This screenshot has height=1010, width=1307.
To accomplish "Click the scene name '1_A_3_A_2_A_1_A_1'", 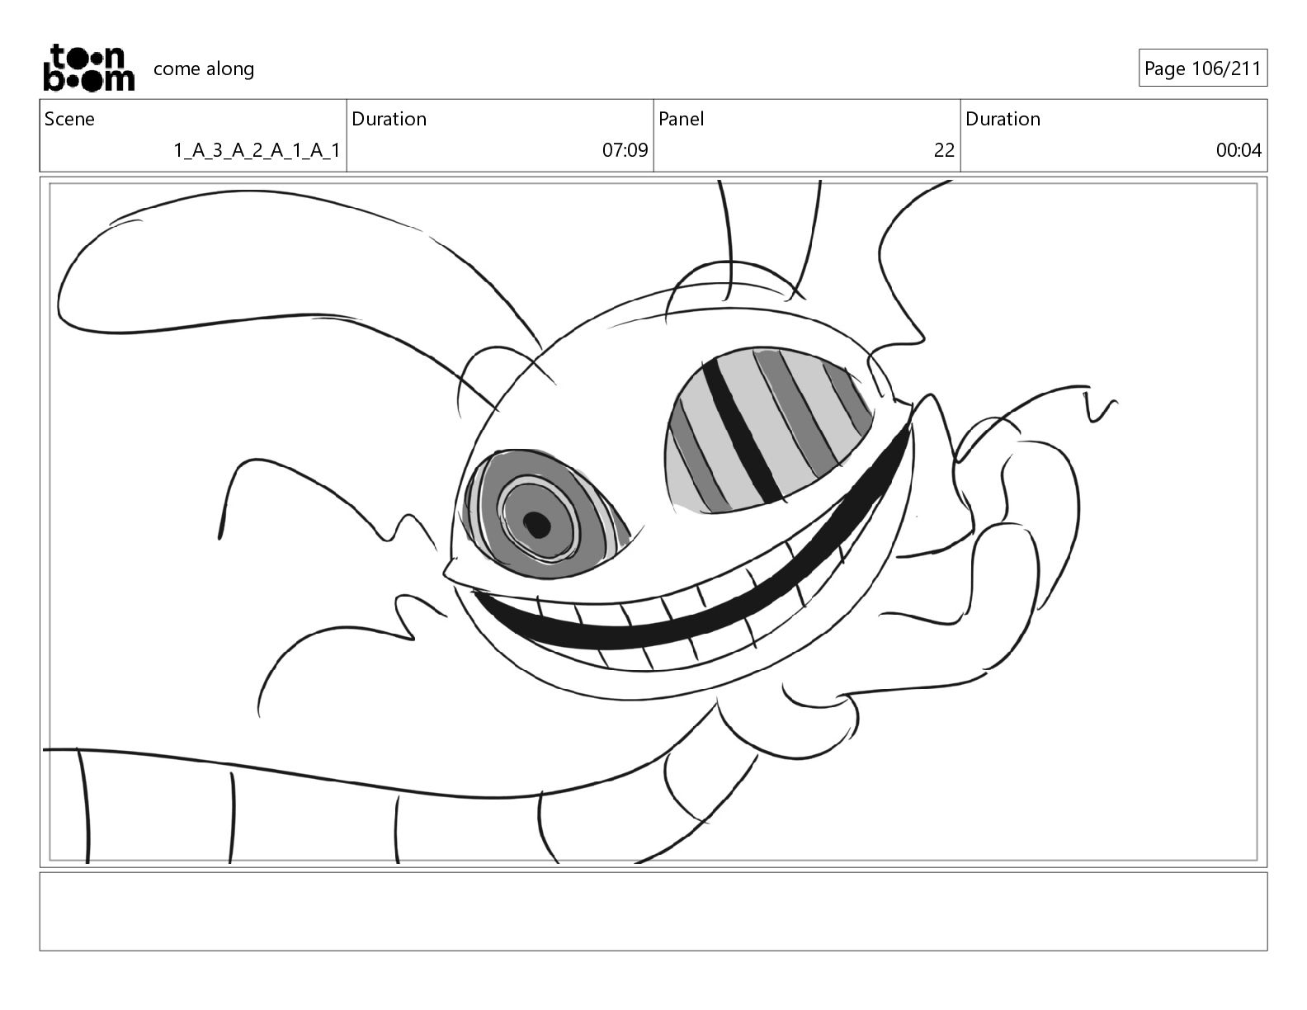I will click(x=257, y=150).
